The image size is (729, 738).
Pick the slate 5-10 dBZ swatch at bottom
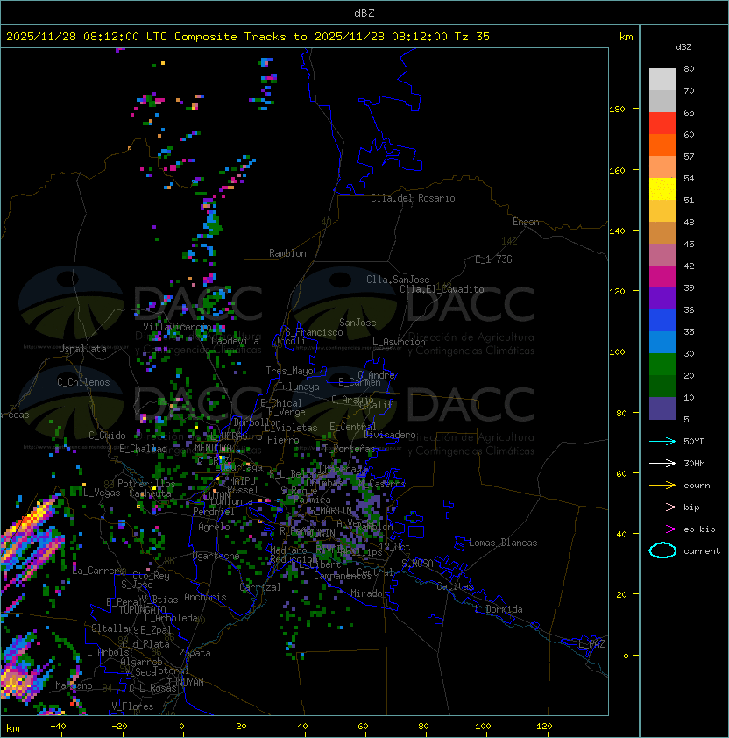point(662,408)
